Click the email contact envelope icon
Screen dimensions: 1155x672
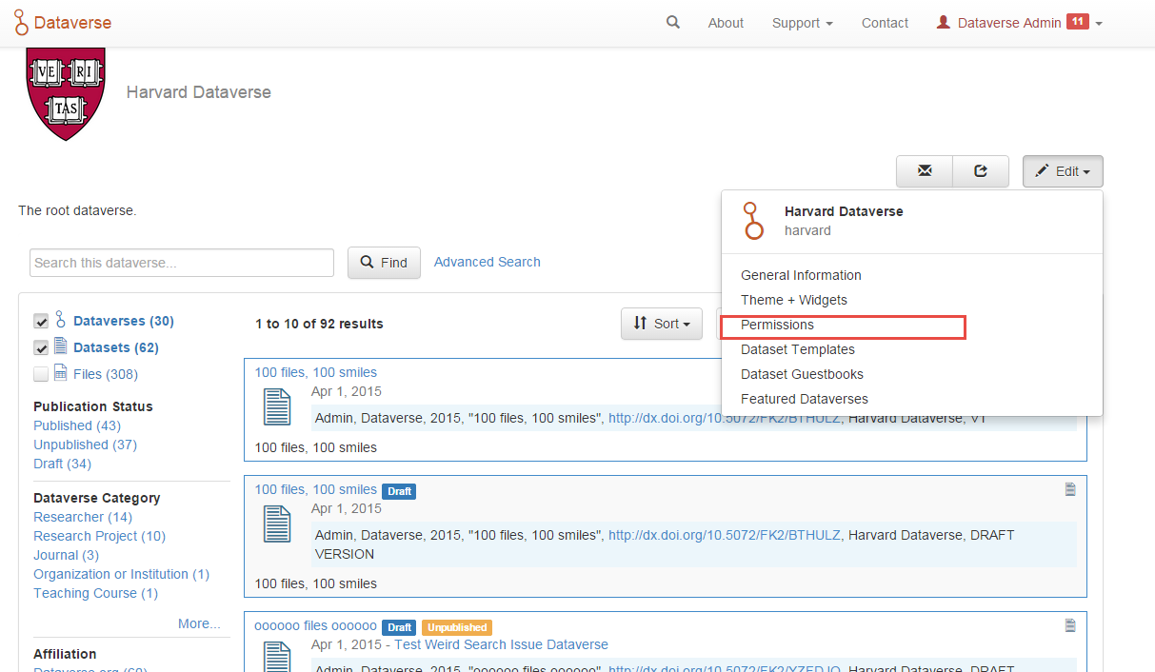(924, 171)
